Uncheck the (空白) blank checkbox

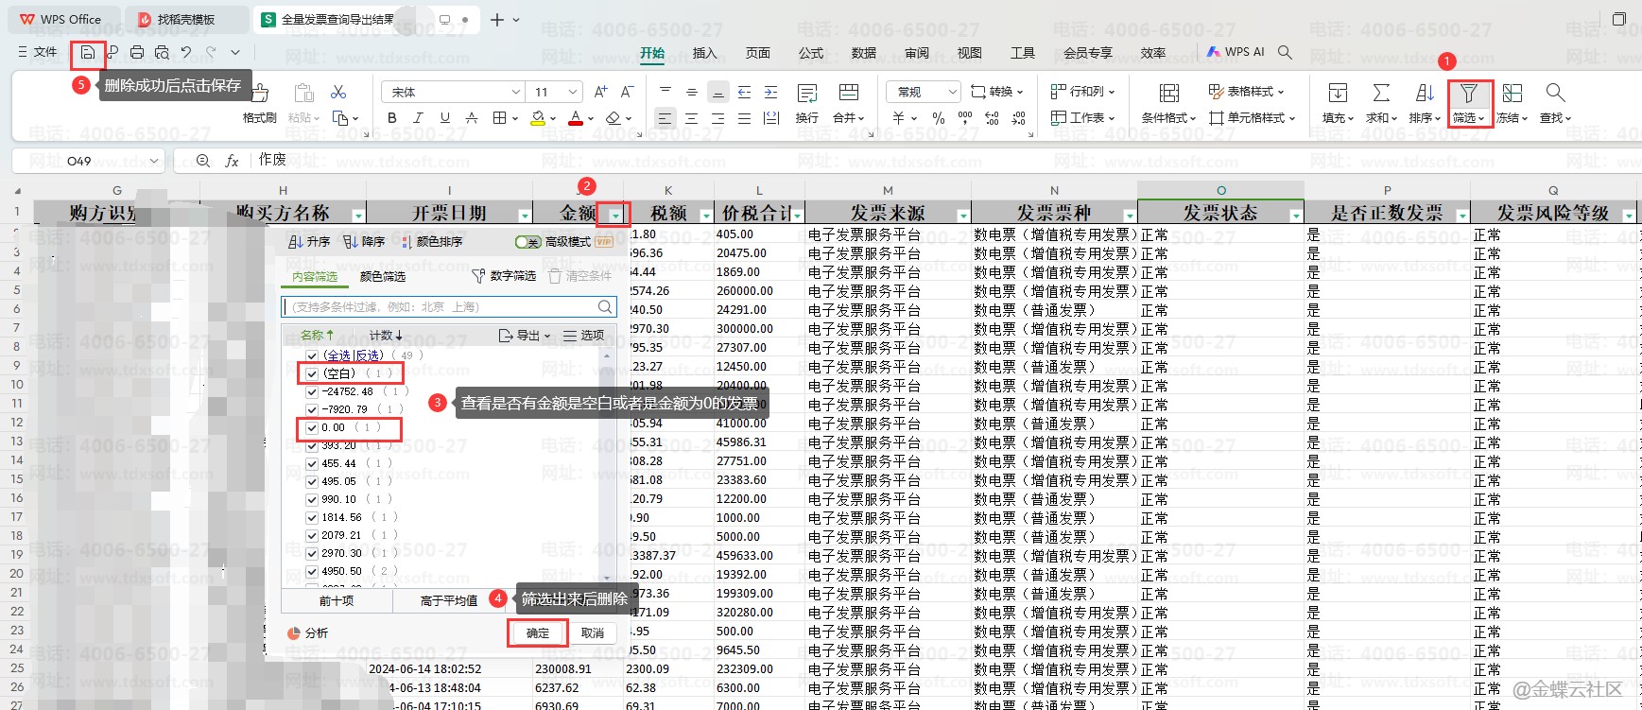point(312,373)
